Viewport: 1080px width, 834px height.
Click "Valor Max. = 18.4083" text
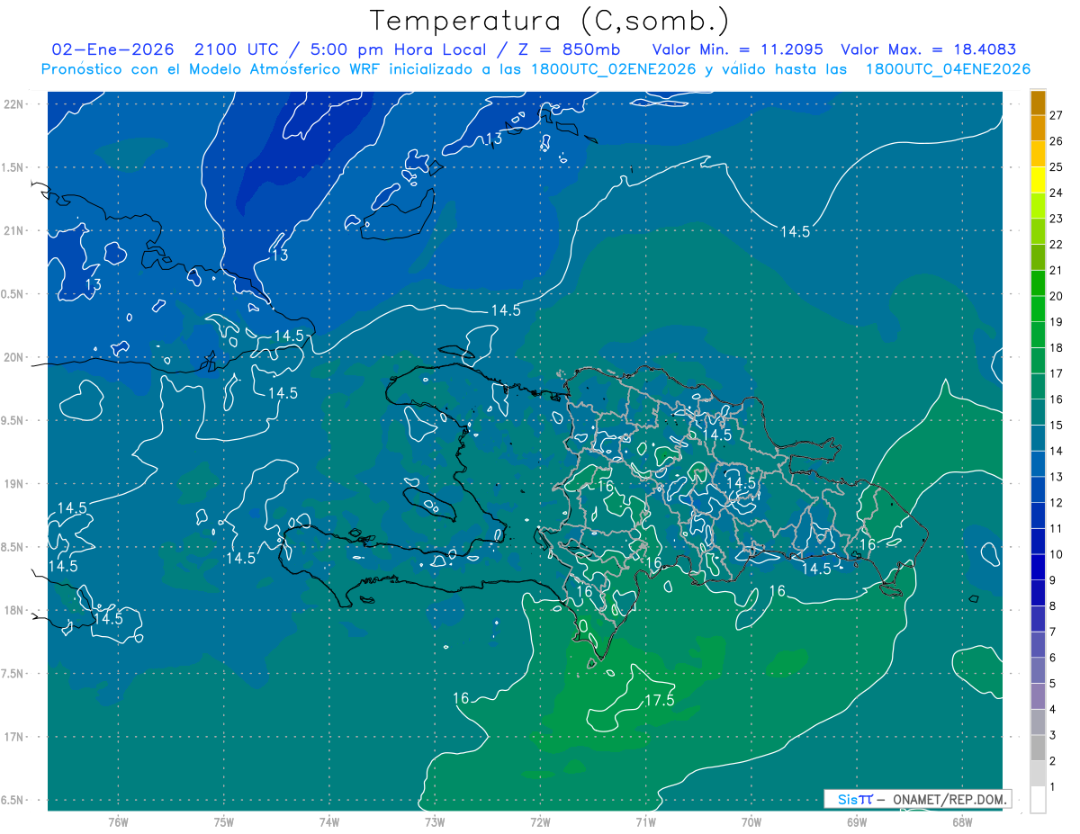929,49
